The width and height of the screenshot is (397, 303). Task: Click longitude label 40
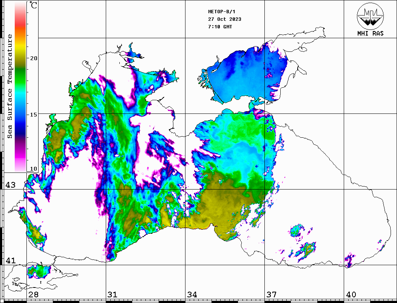[351, 295]
